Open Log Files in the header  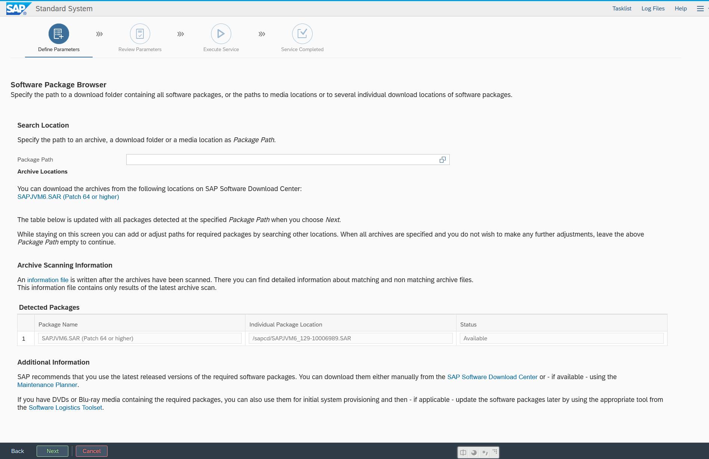(653, 9)
